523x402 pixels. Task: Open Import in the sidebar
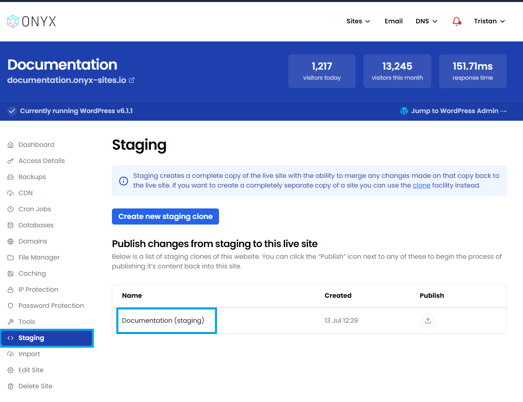(29, 354)
